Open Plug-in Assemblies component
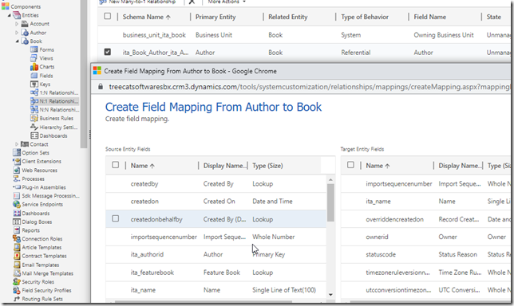This screenshot has height=306, width=514. (39, 187)
